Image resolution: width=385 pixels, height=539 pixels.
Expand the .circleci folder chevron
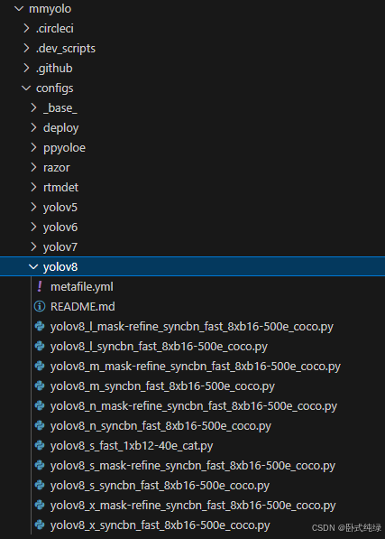pos(26,28)
